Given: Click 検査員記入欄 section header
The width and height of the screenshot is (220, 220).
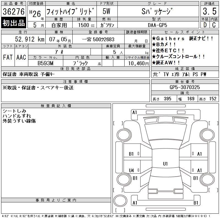Looking at the screenshot, I should coord(56,106).
